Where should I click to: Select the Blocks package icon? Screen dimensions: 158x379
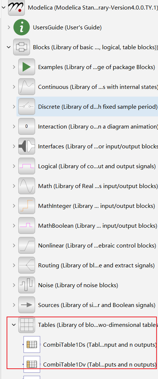coord(22,47)
